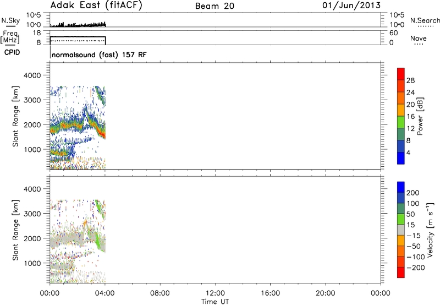This screenshot has width=440, height=305.
Task: Pick the blue bottom of power colorbar
Action: (401, 158)
